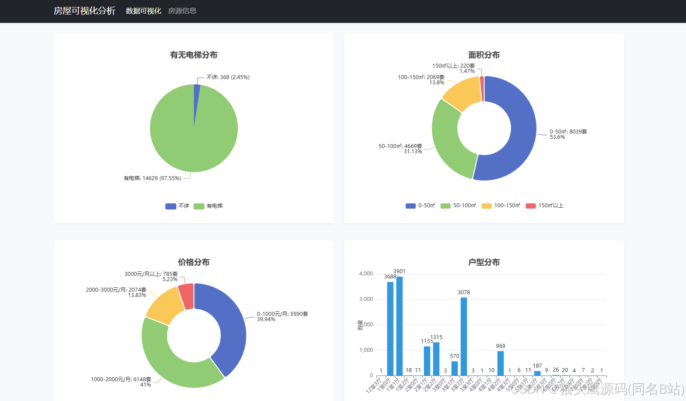Click the bar value label 9
The image size is (686, 401).
click(547, 370)
